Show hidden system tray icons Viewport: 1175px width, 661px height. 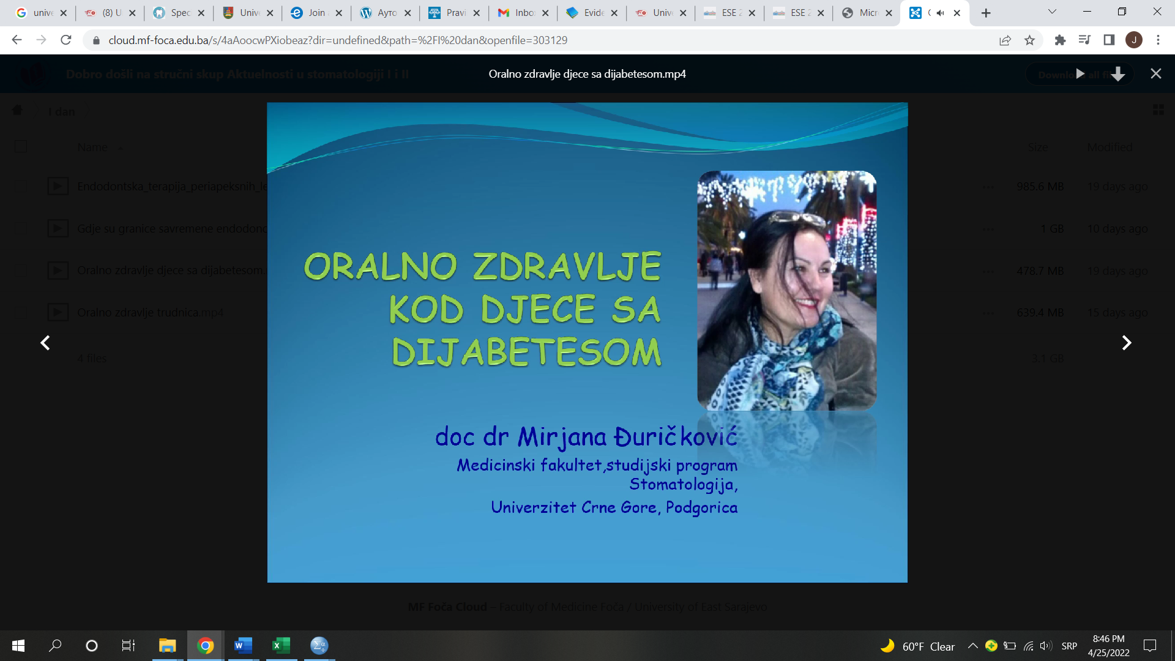(x=972, y=646)
